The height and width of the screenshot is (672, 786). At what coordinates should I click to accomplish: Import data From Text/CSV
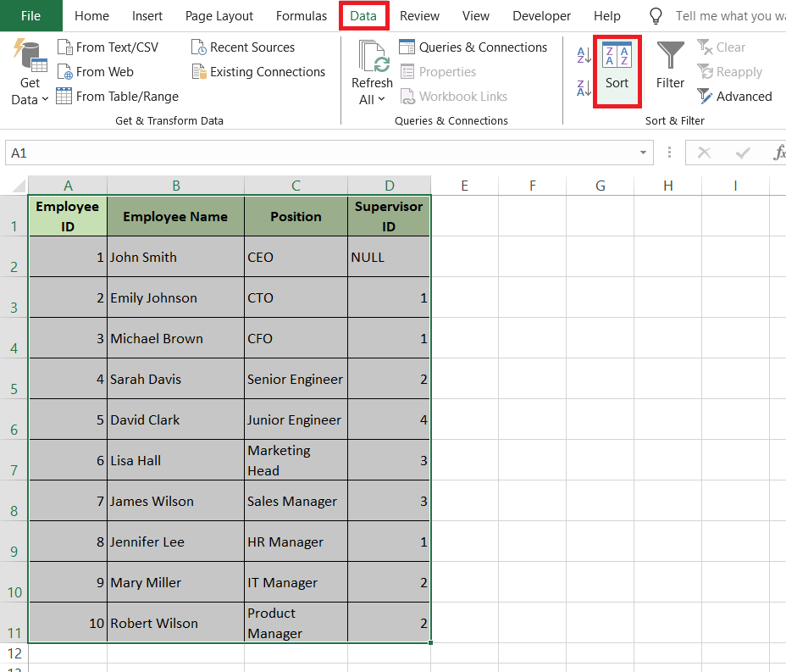(x=108, y=47)
